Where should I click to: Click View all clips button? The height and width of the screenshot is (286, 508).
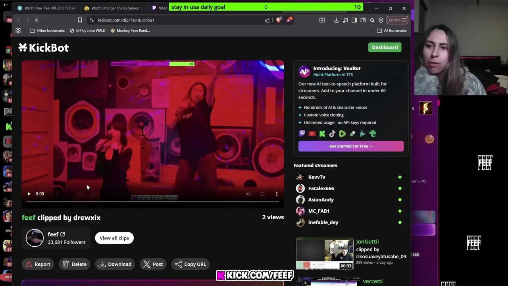114,238
